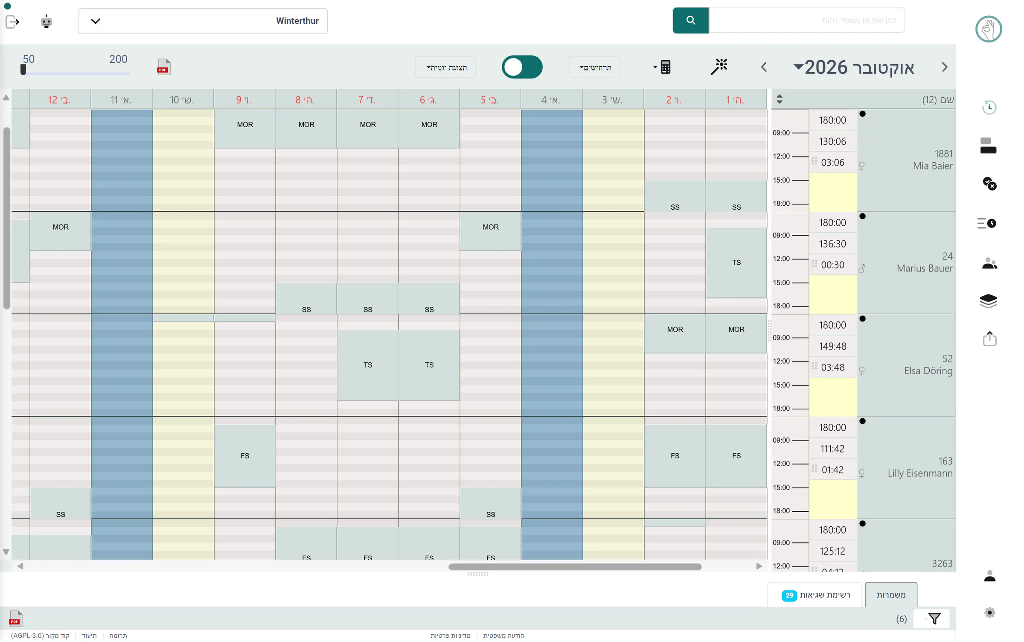Open the אוקטובר 2026 month picker
Viewport: 1024px width, 642px height.
pyautogui.click(x=854, y=67)
